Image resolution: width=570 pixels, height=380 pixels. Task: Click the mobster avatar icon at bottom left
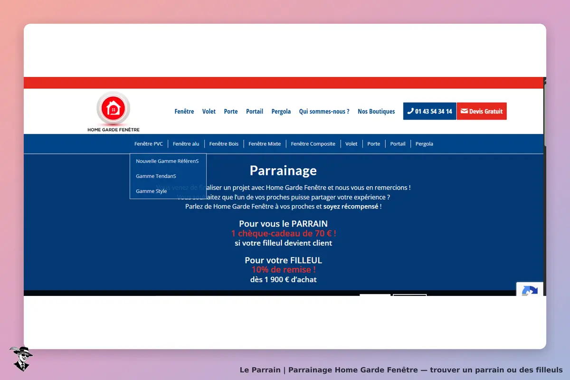(21, 359)
